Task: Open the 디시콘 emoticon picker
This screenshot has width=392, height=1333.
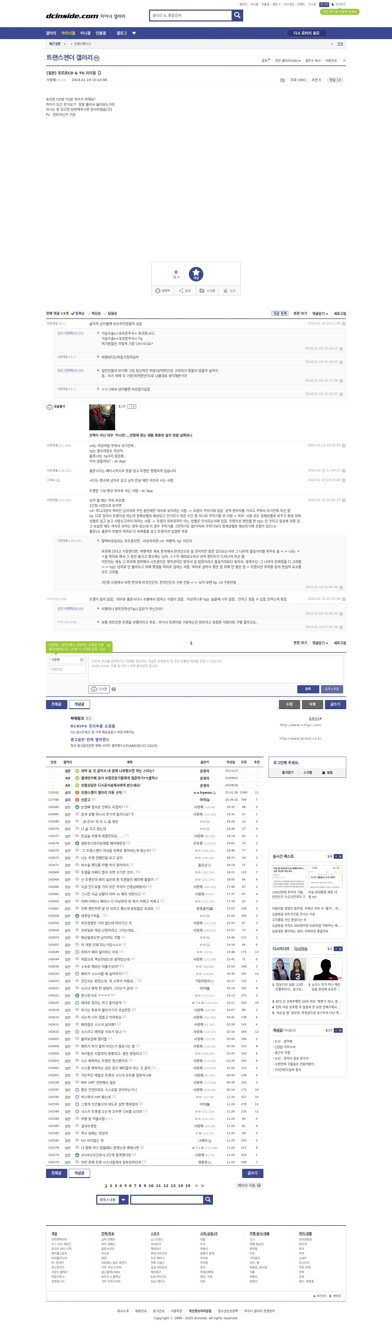Action: tap(99, 689)
